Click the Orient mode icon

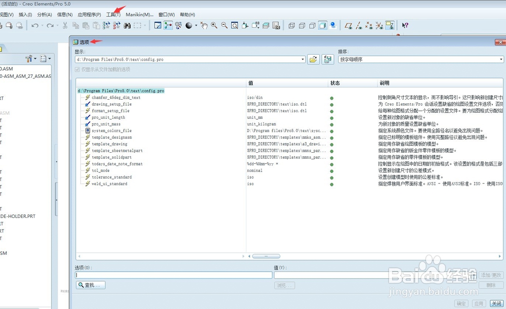179,25
